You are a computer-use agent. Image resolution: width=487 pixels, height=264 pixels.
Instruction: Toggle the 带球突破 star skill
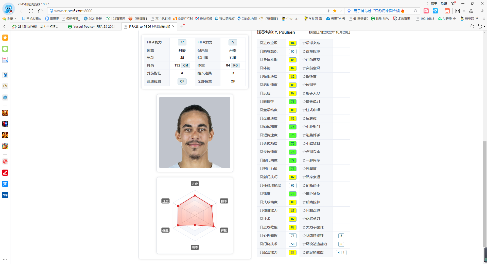point(311,43)
